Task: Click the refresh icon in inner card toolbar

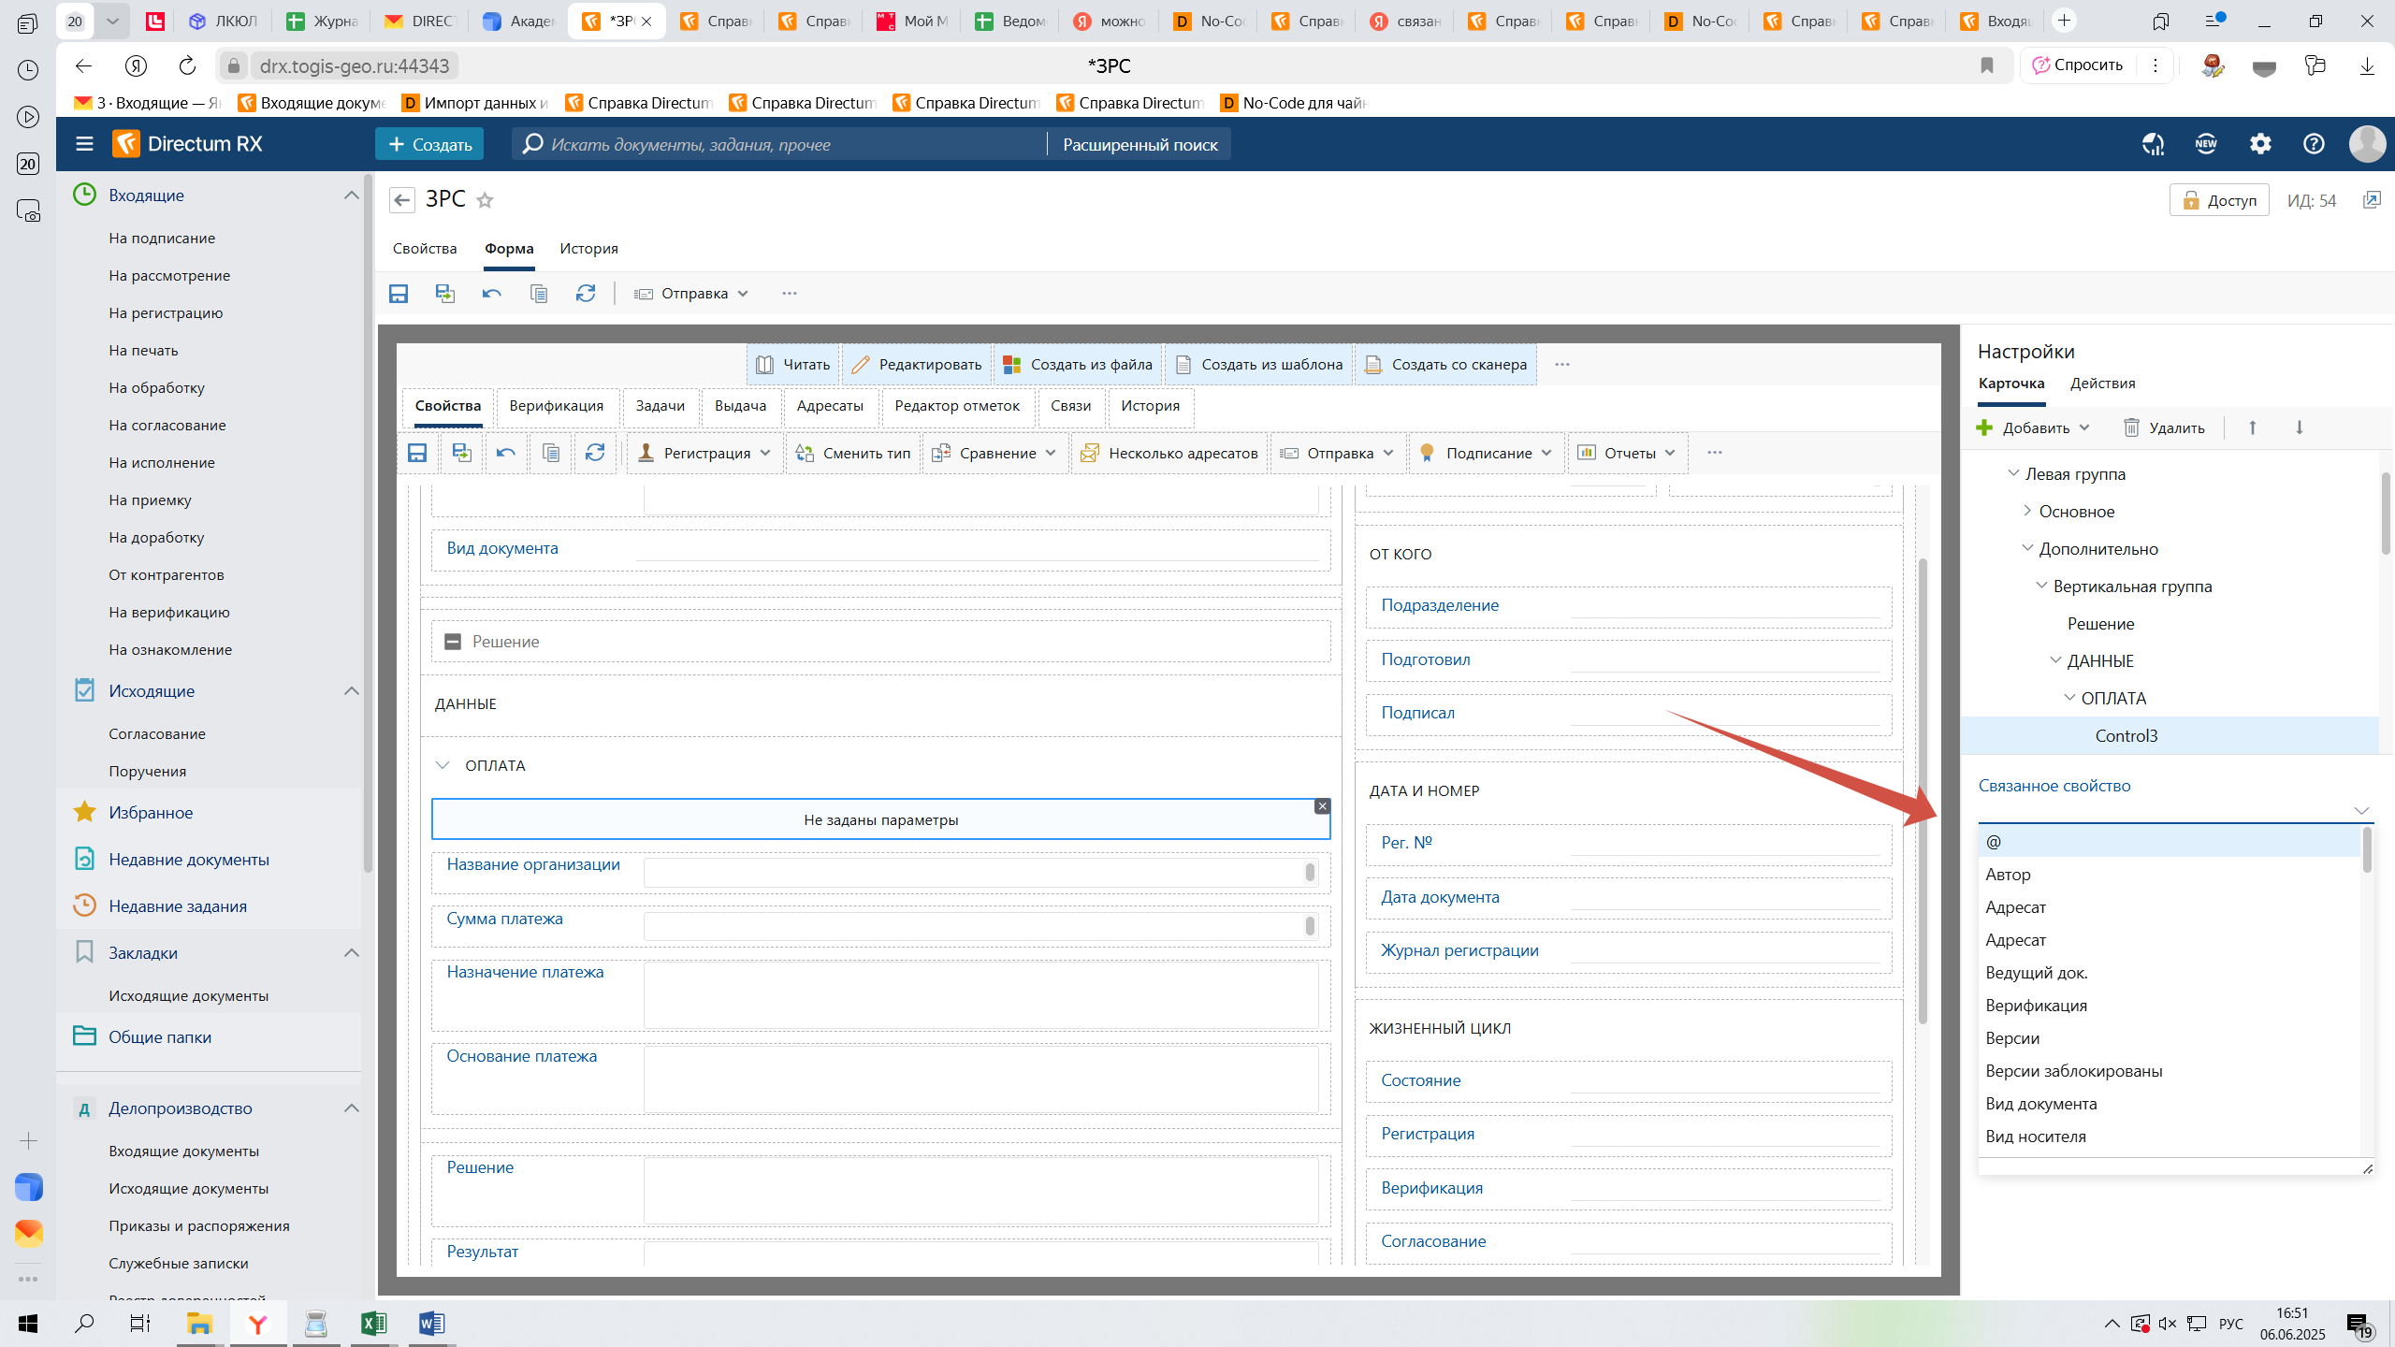Action: (x=595, y=453)
